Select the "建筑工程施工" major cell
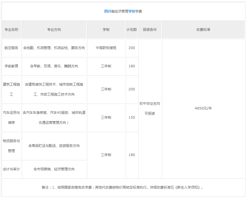248x198 pixels. (11, 89)
